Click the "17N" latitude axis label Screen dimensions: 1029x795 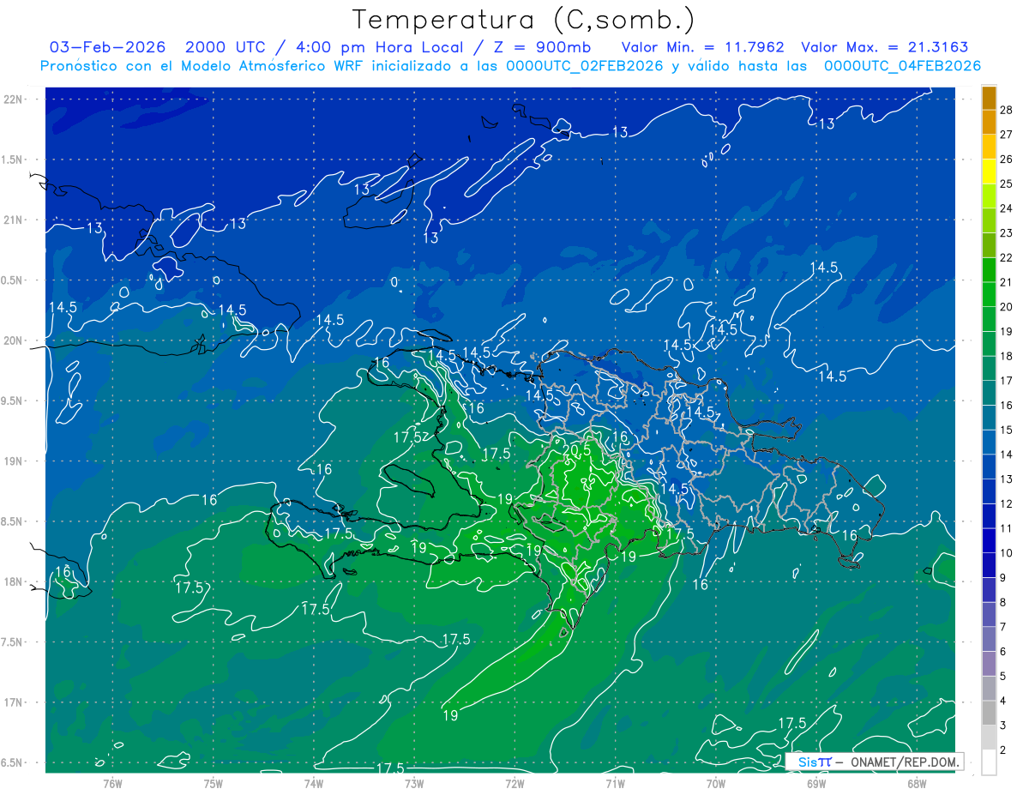pyautogui.click(x=15, y=702)
